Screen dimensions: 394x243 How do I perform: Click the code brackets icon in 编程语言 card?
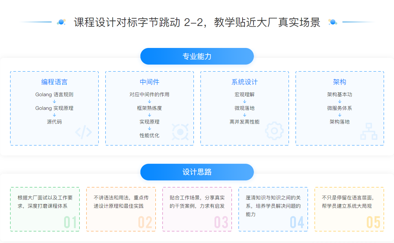tap(83, 132)
